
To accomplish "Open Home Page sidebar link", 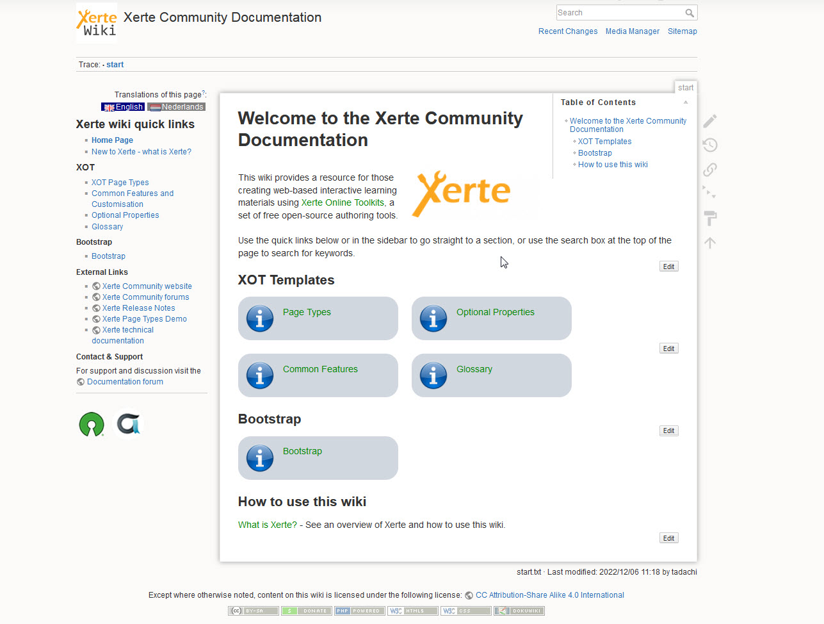I will click(x=112, y=140).
